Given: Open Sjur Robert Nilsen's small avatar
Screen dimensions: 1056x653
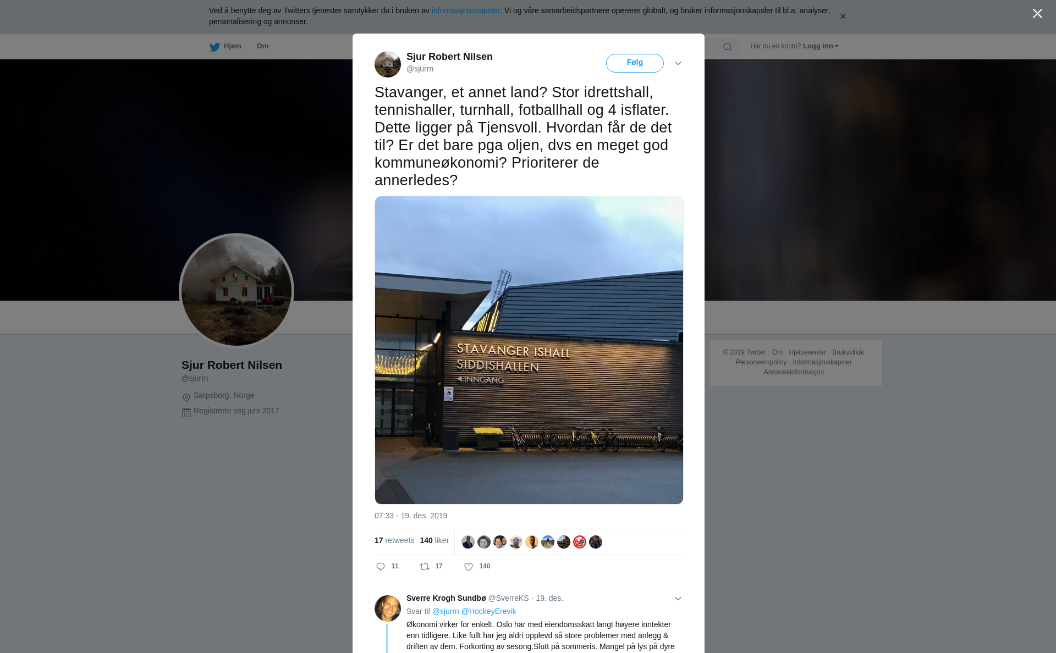Looking at the screenshot, I should pos(388,64).
